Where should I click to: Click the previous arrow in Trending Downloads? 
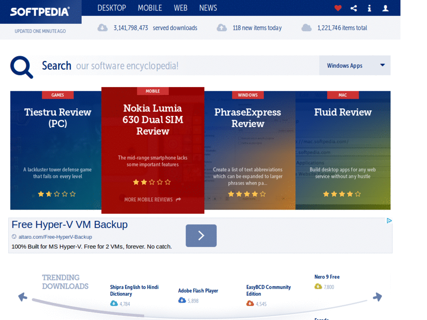pyautogui.click(x=23, y=297)
